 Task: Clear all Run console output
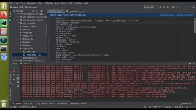click(18, 86)
